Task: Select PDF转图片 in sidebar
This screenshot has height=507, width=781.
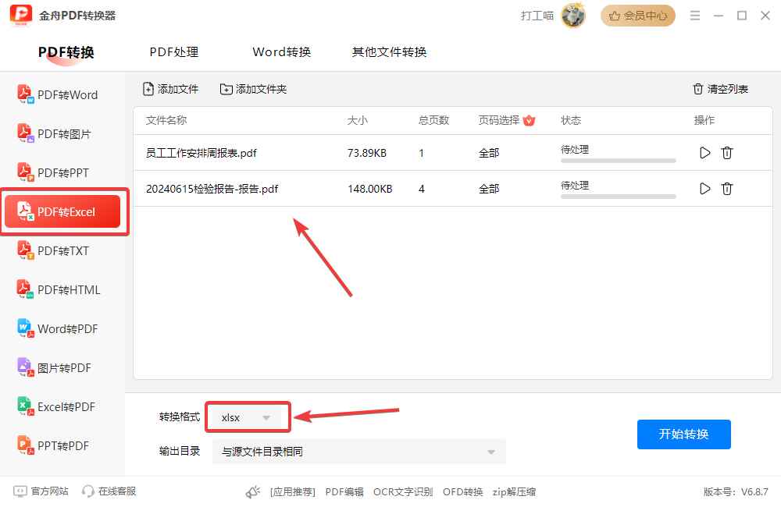Action: pos(55,134)
